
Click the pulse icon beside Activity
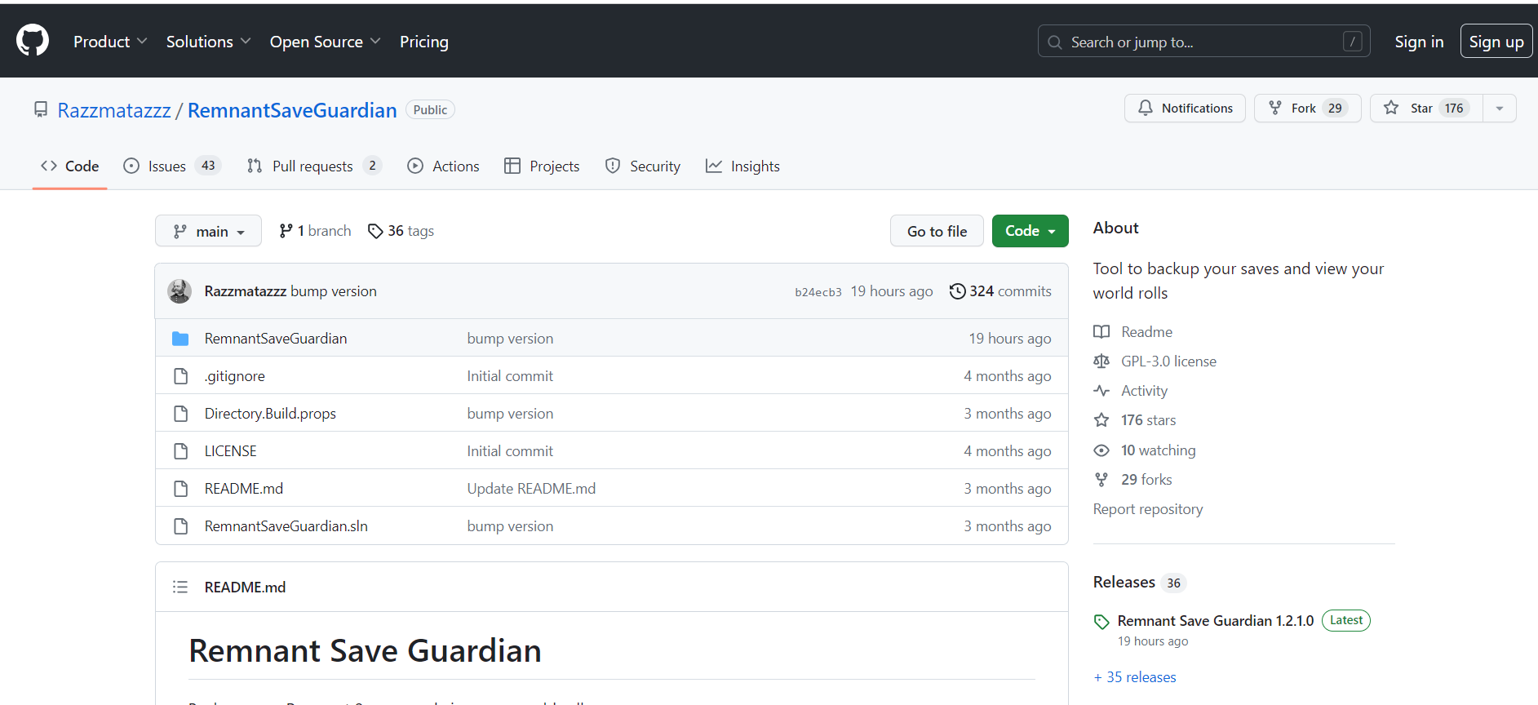click(x=1101, y=391)
